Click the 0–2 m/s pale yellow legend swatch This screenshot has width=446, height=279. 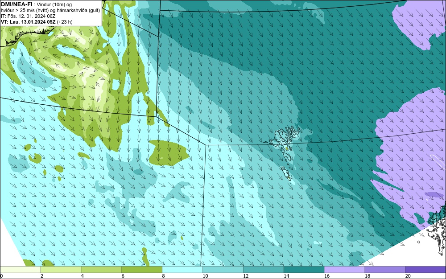tap(20, 269)
